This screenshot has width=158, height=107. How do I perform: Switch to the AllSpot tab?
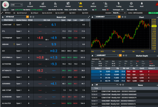[x=34, y=13]
